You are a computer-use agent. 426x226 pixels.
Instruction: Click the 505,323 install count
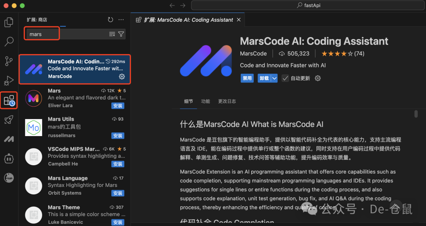tap(294, 54)
